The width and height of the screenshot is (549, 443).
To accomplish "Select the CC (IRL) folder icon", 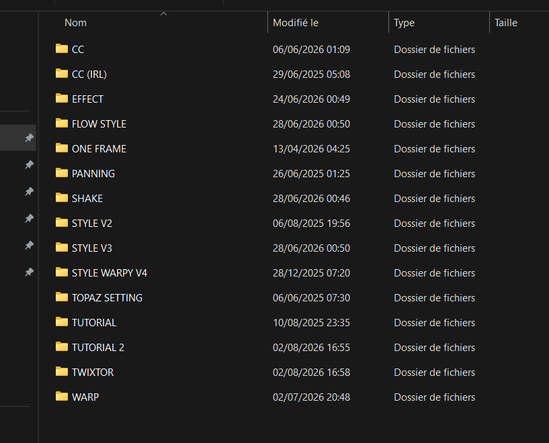I will pos(62,73).
